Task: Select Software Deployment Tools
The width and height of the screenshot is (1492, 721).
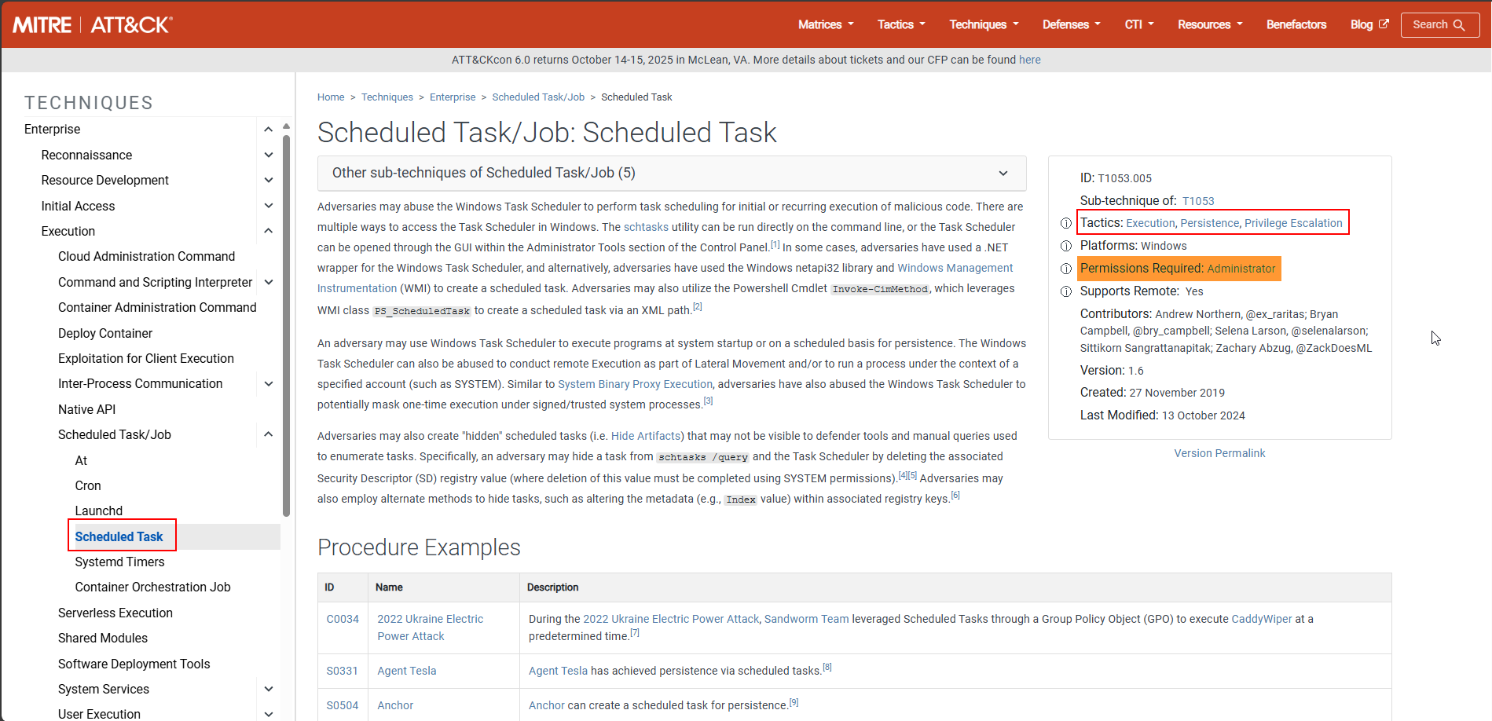Action: (x=134, y=664)
